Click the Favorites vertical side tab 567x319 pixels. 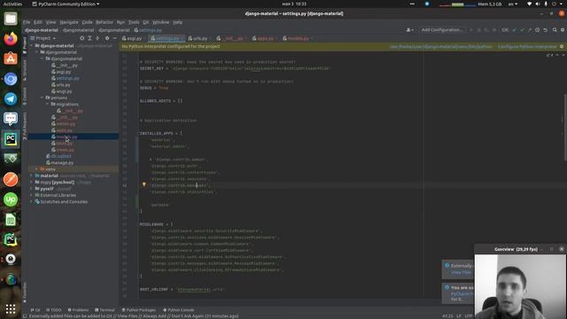pyautogui.click(x=25, y=292)
